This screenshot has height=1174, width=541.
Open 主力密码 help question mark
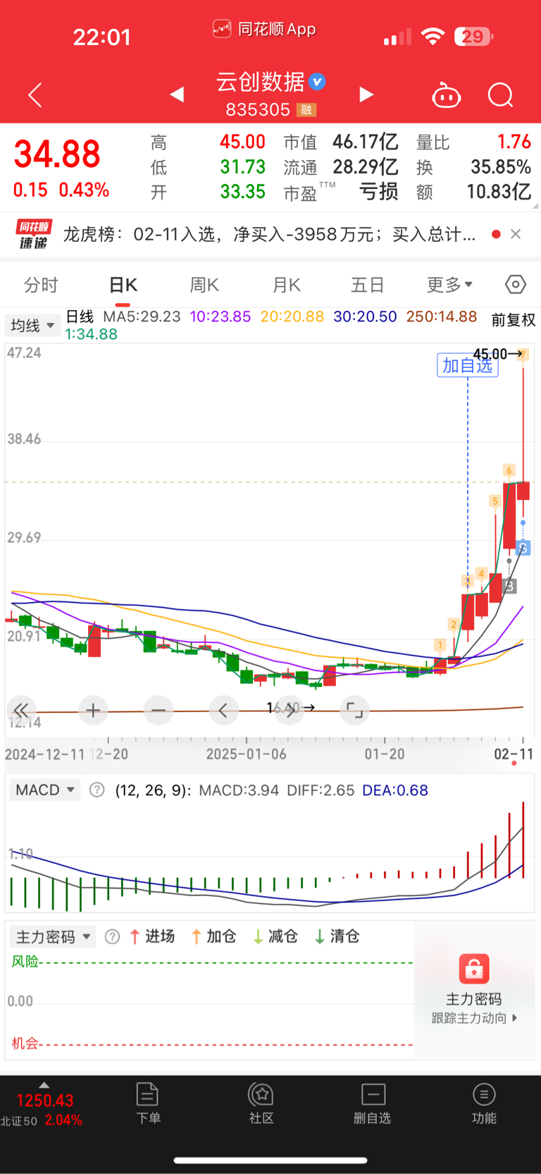pyautogui.click(x=112, y=936)
